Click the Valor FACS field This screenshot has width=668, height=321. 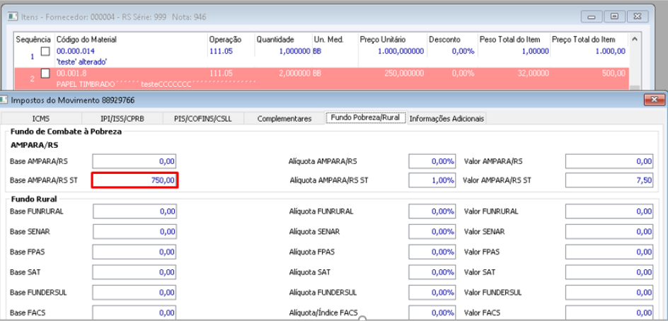pyautogui.click(x=609, y=313)
